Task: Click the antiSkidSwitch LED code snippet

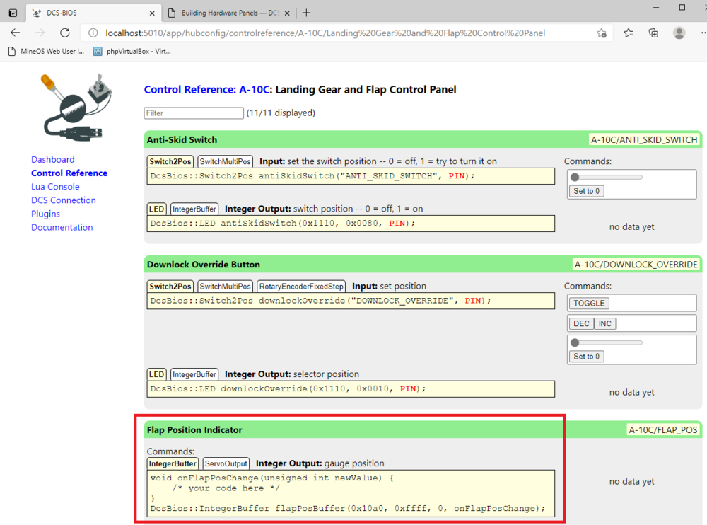Action: coord(351,224)
